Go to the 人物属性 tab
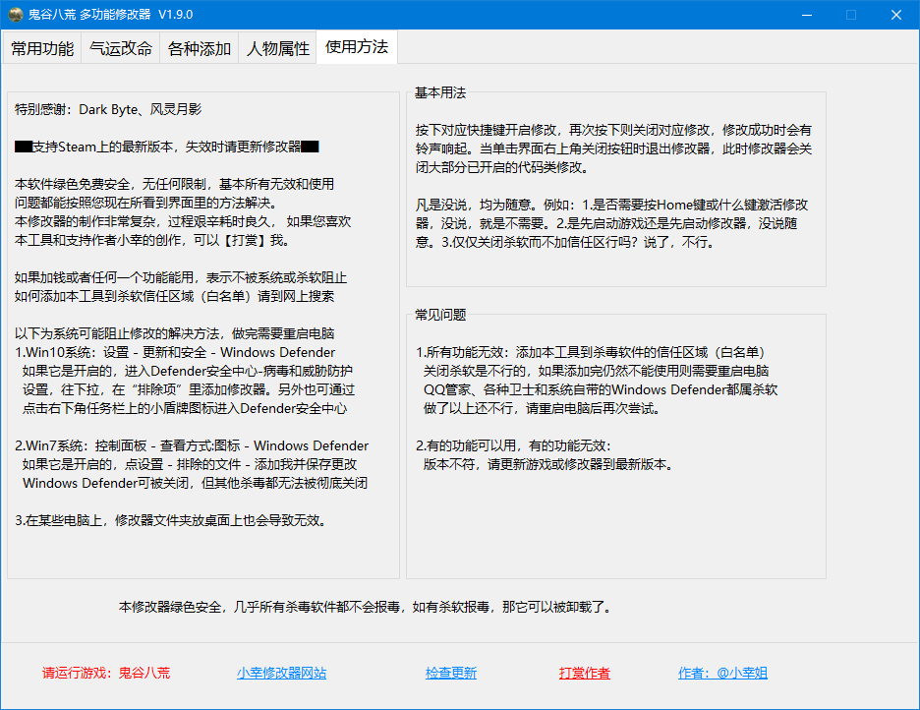The width and height of the screenshot is (920, 710). (x=278, y=48)
